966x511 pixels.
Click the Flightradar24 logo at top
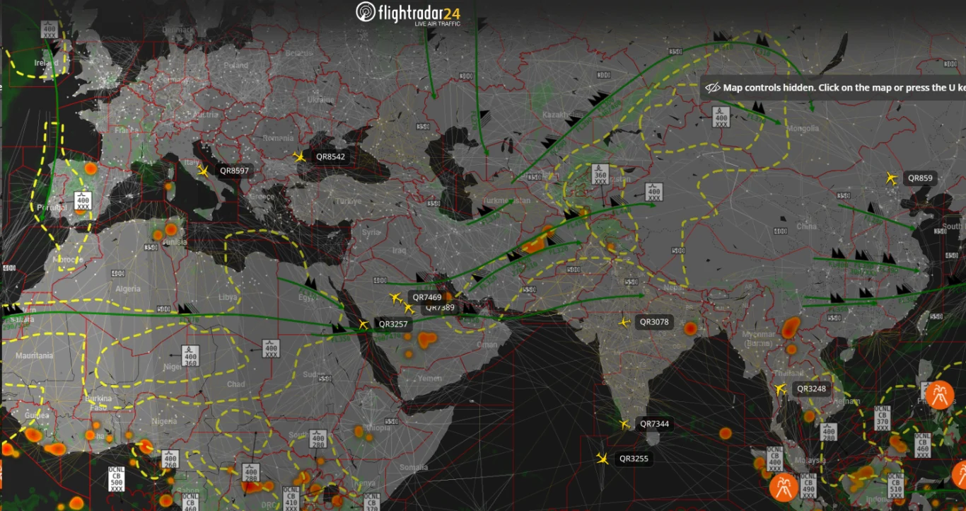click(x=408, y=13)
